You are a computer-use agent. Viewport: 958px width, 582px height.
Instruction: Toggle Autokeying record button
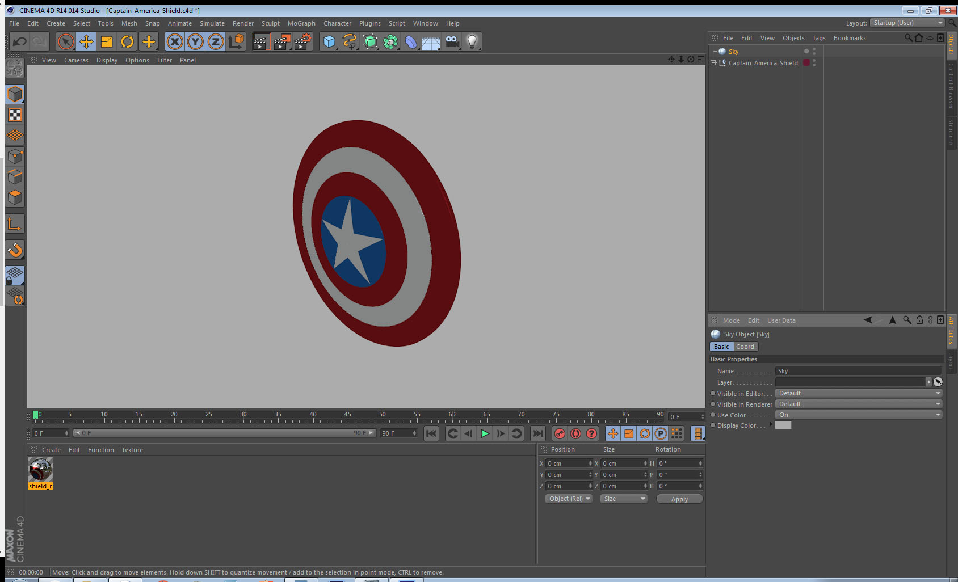575,433
